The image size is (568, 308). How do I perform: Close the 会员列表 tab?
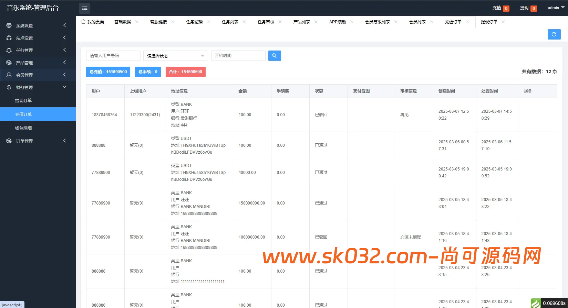(432, 22)
